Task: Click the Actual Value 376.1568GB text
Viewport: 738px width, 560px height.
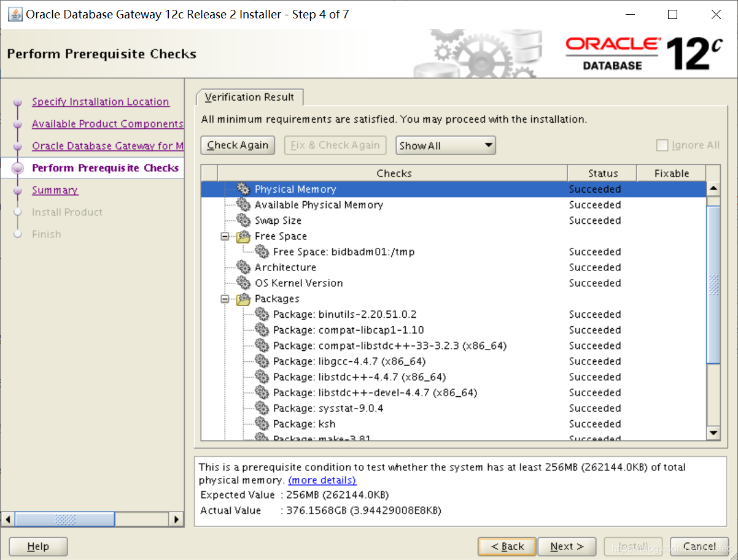Action: (x=364, y=511)
